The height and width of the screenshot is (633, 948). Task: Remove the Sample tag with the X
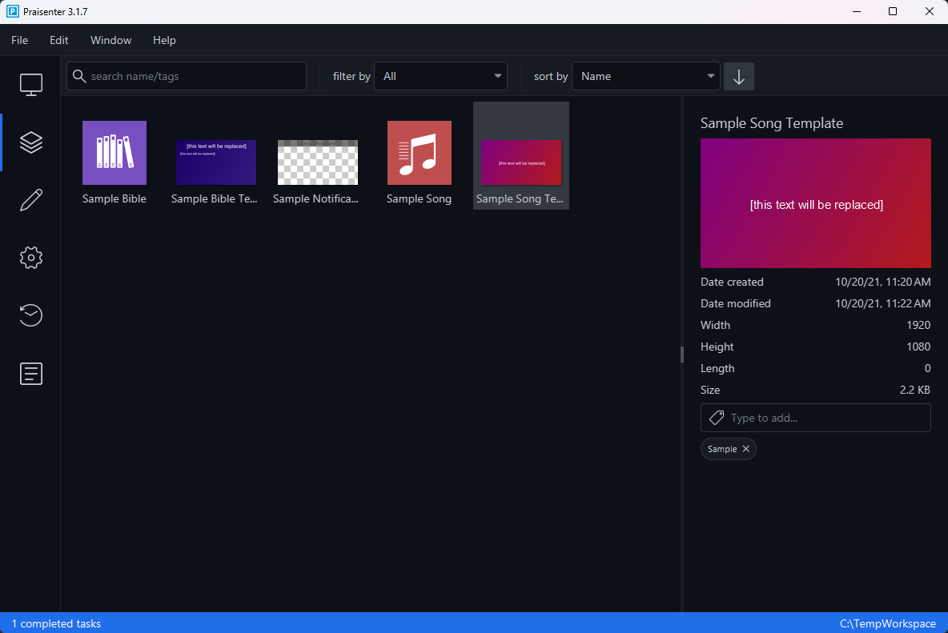click(745, 449)
